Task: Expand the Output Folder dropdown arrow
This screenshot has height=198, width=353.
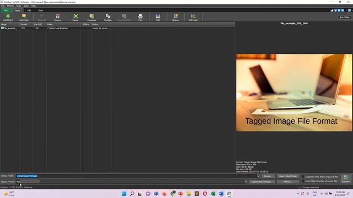Action: [x=258, y=176]
